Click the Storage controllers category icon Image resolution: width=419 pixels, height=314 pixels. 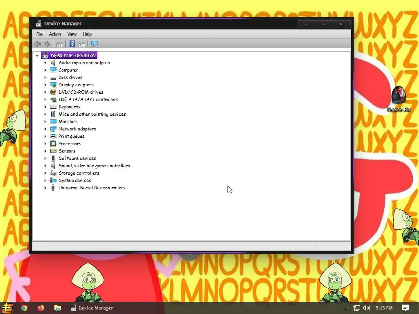[x=53, y=173]
